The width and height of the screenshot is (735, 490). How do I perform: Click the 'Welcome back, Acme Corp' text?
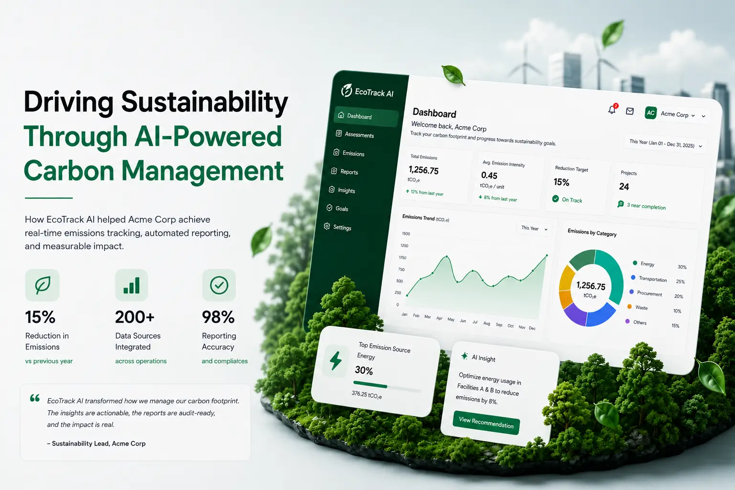449,126
